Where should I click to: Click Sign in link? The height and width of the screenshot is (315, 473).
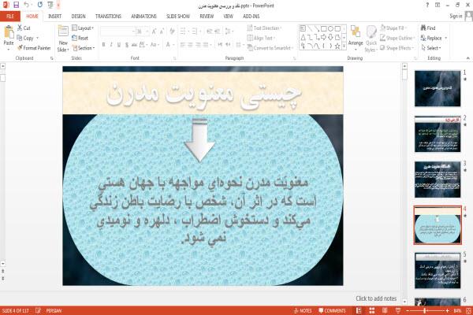click(x=456, y=17)
